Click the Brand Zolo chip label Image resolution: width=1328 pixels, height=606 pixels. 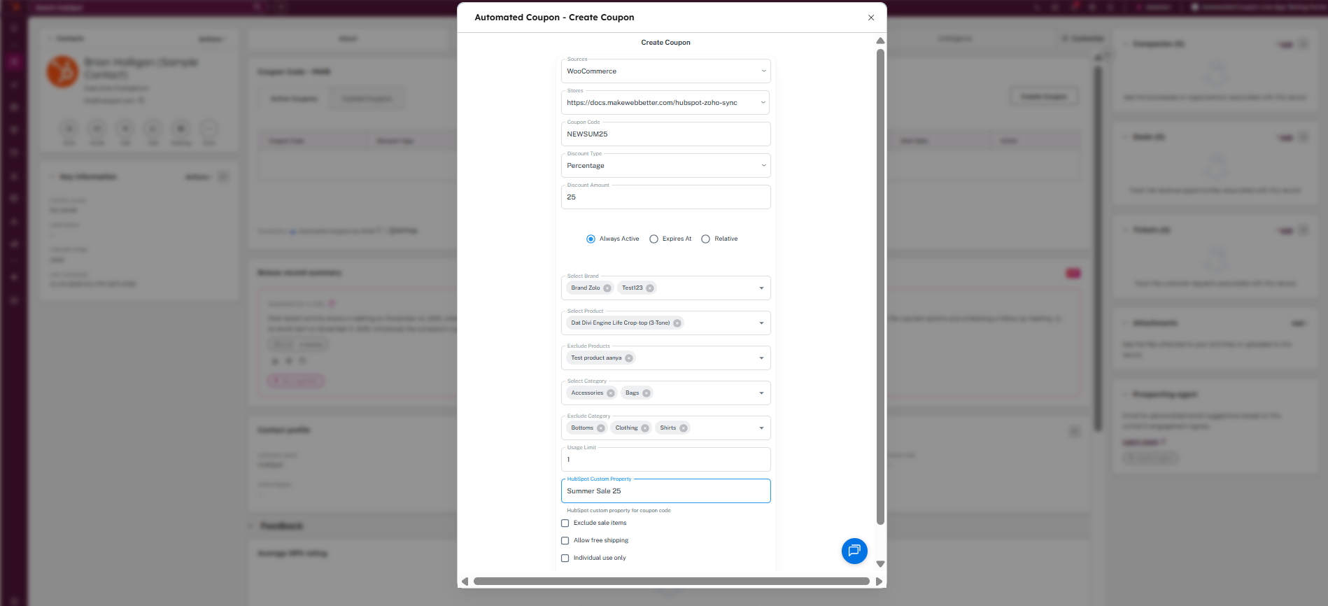[585, 288]
